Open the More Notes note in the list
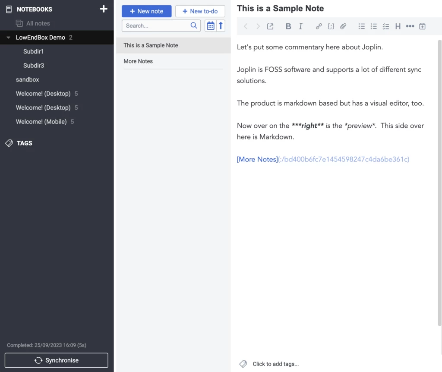 138,61
